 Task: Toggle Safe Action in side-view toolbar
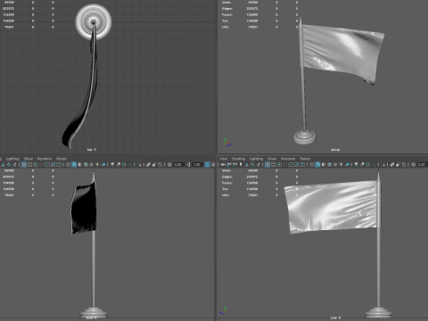(297, 164)
